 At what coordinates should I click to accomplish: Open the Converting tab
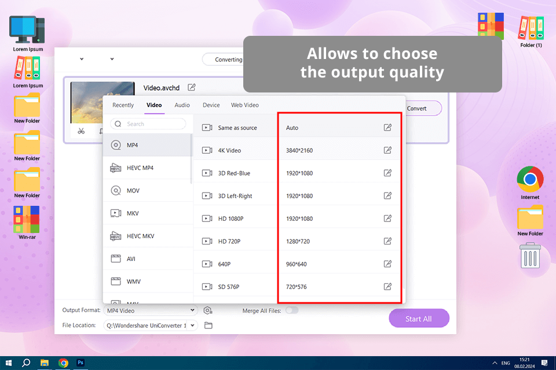click(x=224, y=60)
